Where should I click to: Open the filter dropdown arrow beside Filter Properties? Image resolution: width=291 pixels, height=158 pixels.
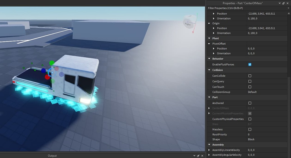click(x=288, y=8)
